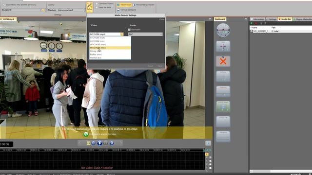This screenshot has height=175, width=312.
Task: Pause playback with the pause button
Action: click(x=106, y=143)
